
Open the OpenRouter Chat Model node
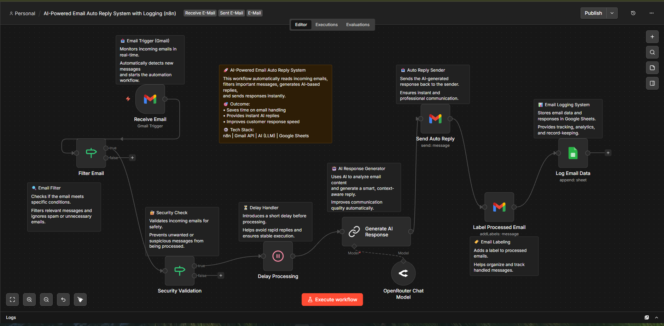(403, 273)
